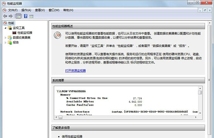Screen dimensions: 214x138
Task: Expand the 报告 tree node
Action: click(x=6, y=43)
